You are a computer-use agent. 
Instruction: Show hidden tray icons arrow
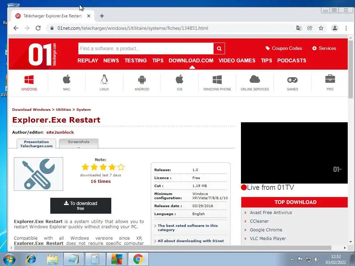pyautogui.click(x=292, y=259)
